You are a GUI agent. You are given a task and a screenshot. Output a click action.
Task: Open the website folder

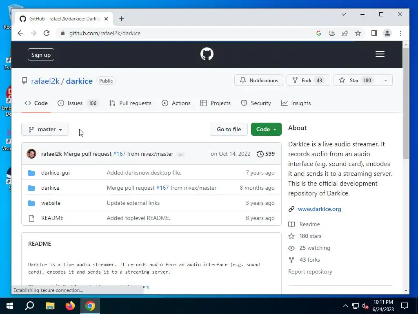tap(51, 203)
